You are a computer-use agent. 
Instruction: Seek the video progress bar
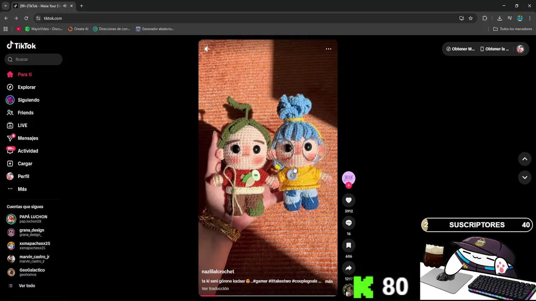click(x=268, y=296)
